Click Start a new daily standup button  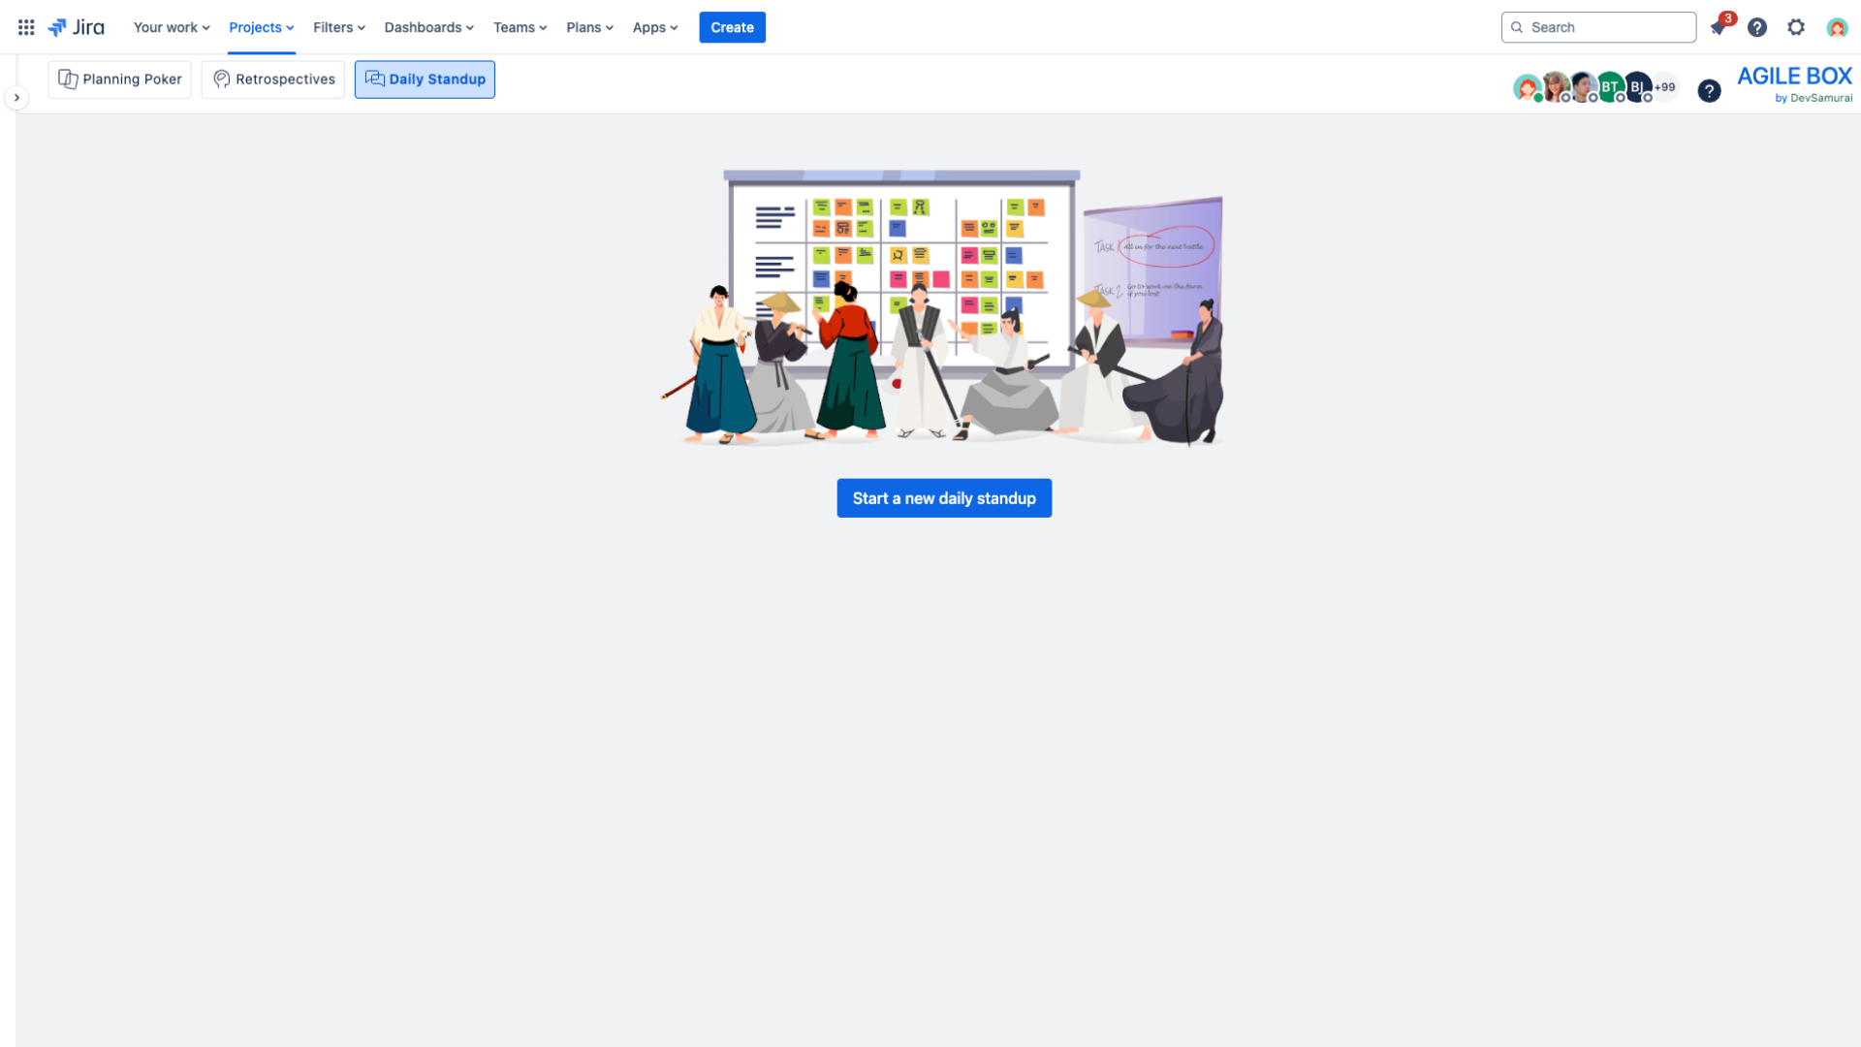click(x=945, y=497)
